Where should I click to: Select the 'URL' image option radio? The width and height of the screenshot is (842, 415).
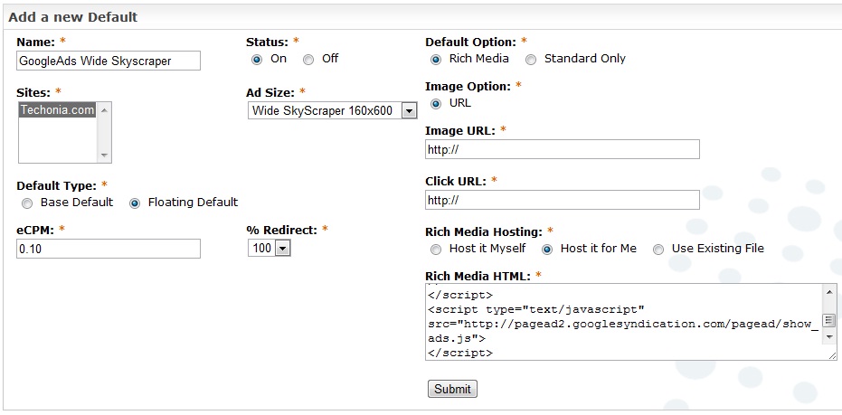tap(436, 104)
